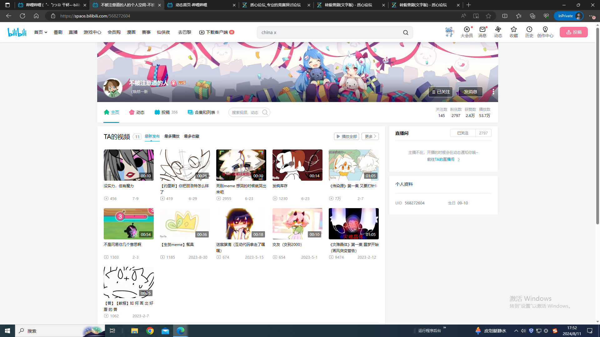Screen dimensions: 600x337
Task: Click the bilibili logo
Action: [17, 32]
